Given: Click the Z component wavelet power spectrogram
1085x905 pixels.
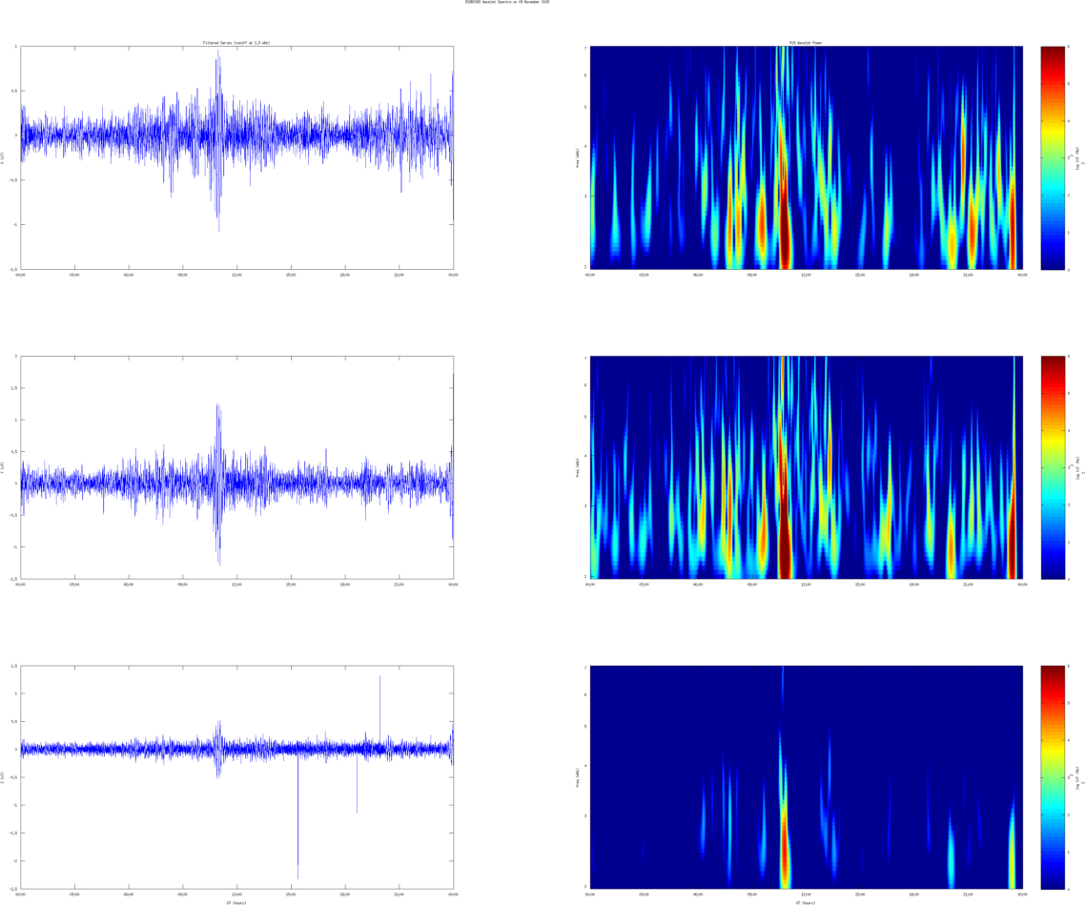Looking at the screenshot, I should [x=807, y=778].
